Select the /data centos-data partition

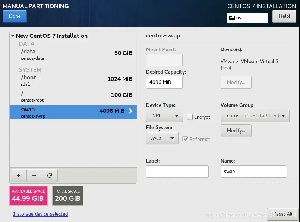[73, 55]
